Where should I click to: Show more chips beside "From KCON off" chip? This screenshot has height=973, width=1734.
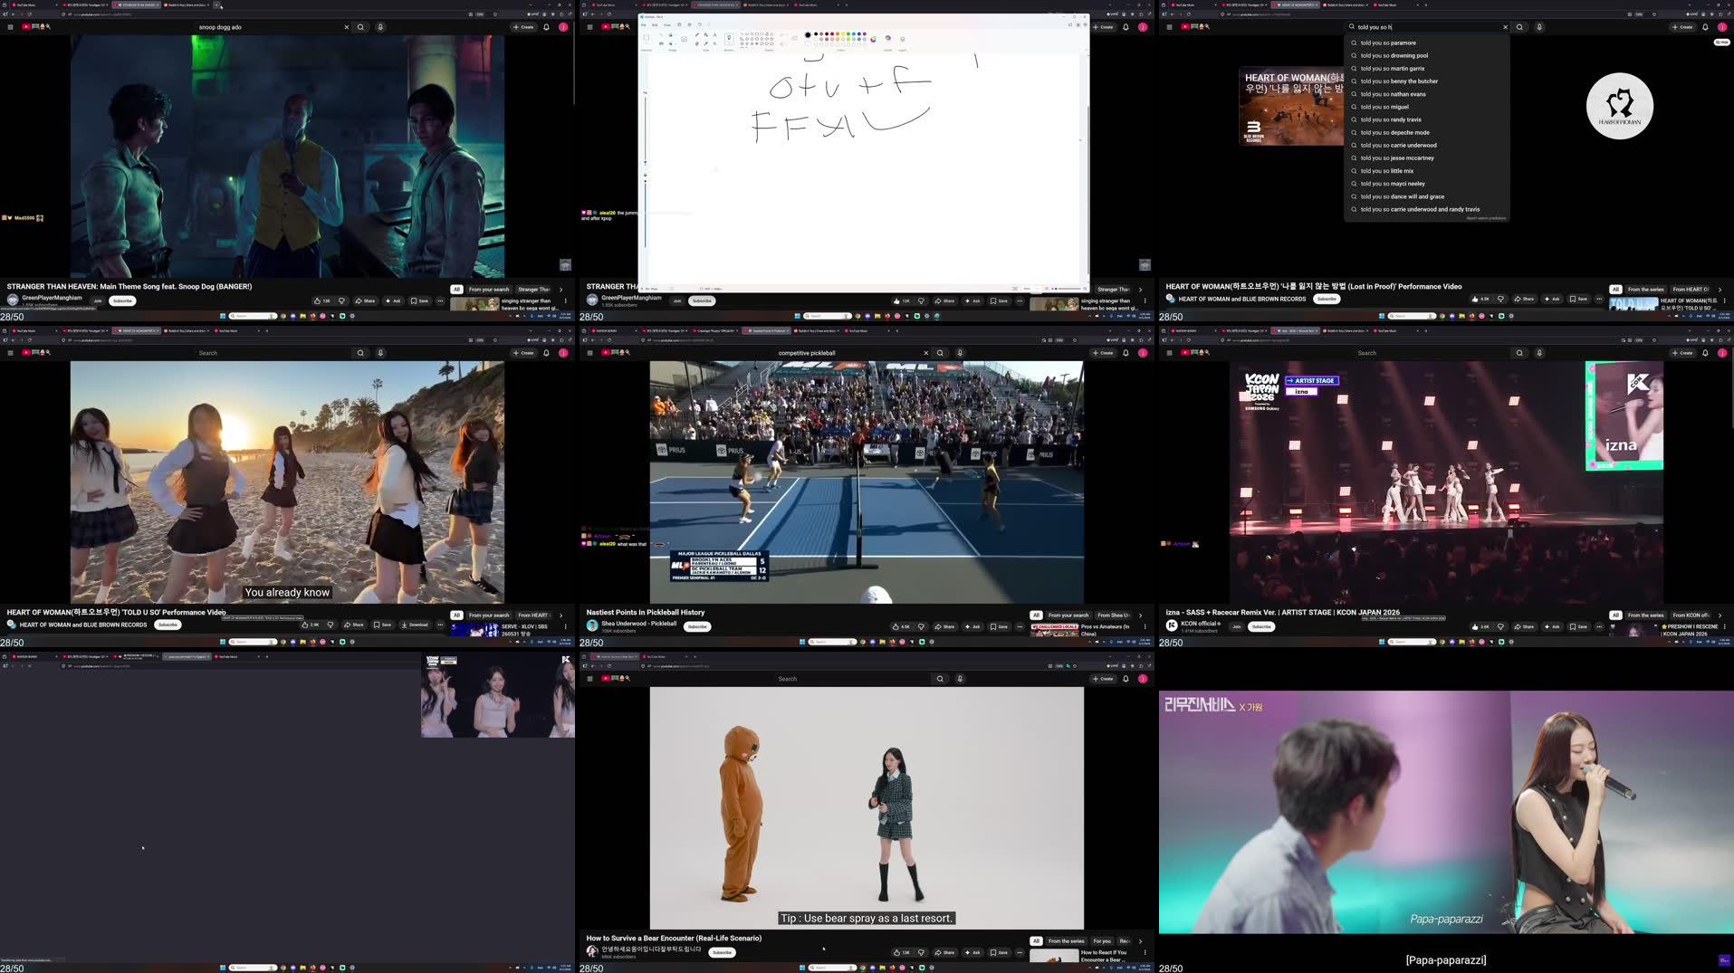coord(1720,615)
